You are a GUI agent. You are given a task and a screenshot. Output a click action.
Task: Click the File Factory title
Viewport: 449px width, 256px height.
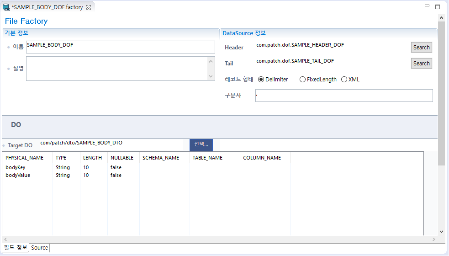coord(26,21)
